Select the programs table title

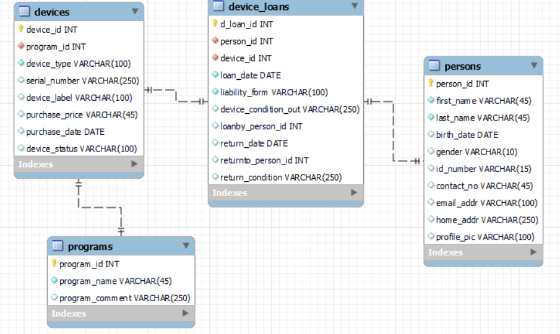click(x=90, y=247)
